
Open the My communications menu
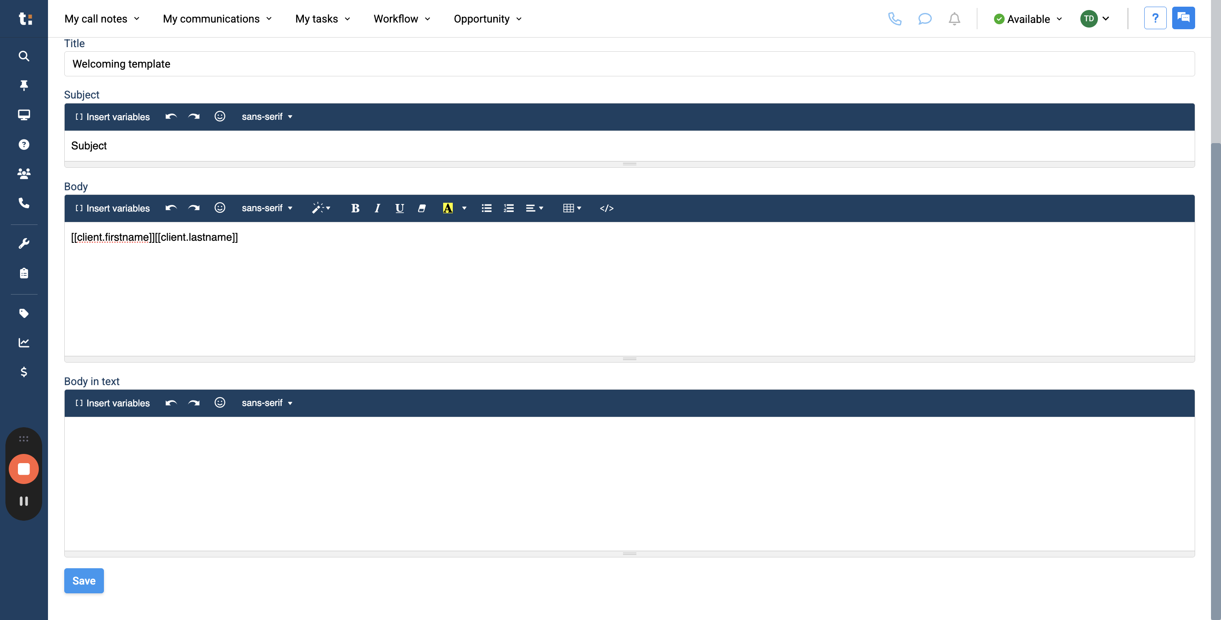(x=217, y=19)
